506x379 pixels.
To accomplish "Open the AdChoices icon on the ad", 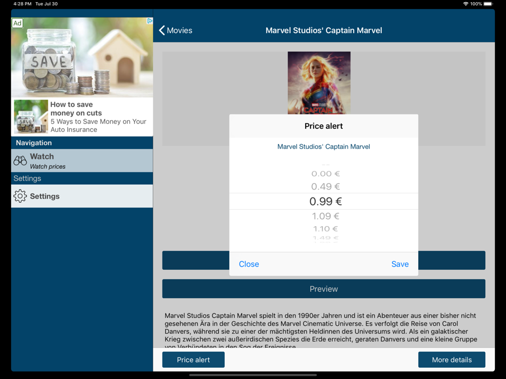I will [150, 21].
